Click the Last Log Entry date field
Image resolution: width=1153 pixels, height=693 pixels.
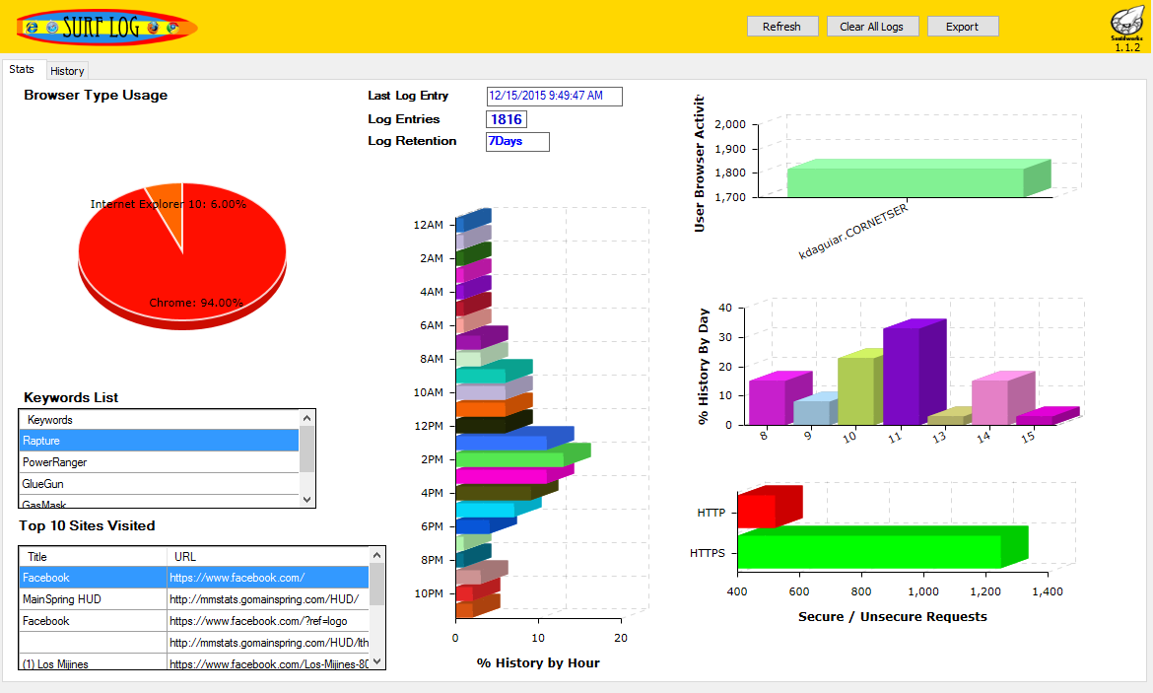[x=554, y=97]
